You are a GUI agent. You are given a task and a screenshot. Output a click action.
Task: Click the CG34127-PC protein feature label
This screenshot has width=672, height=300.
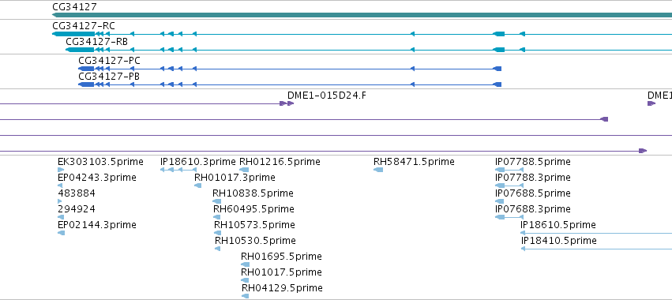109,61
